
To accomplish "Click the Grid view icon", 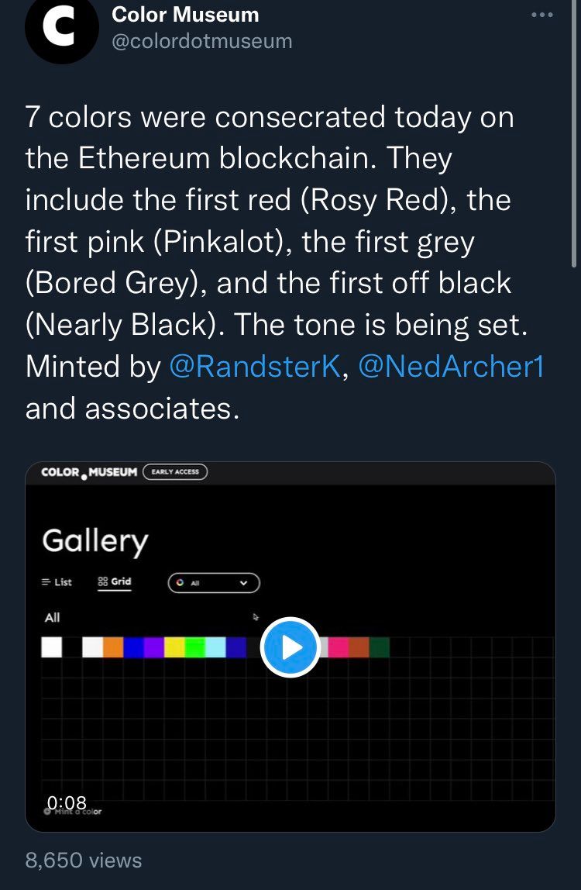I will [103, 581].
